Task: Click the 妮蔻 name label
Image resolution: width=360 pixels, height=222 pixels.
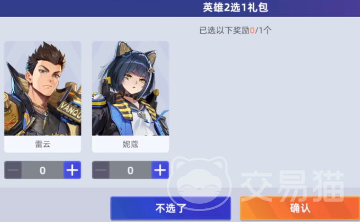Action: pyautogui.click(x=131, y=144)
